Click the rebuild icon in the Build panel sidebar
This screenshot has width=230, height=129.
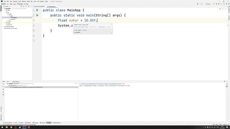[x=3, y=84]
